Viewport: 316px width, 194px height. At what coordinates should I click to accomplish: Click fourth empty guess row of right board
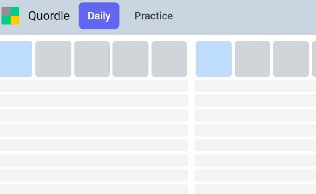tap(255, 130)
